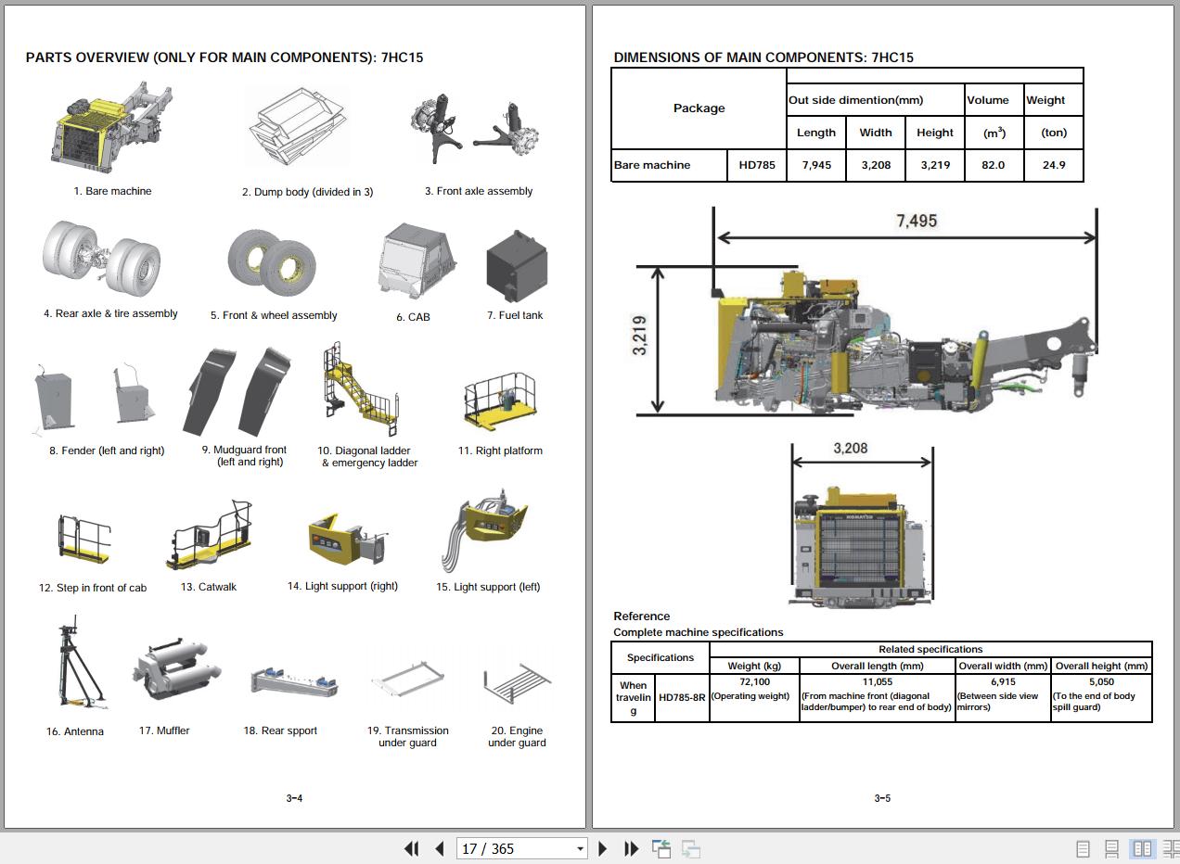The height and width of the screenshot is (864, 1180).
Task: Click the Diagonal ladder illustration
Action: [360, 389]
